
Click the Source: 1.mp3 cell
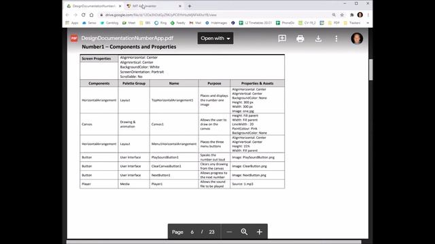[x=257, y=184]
